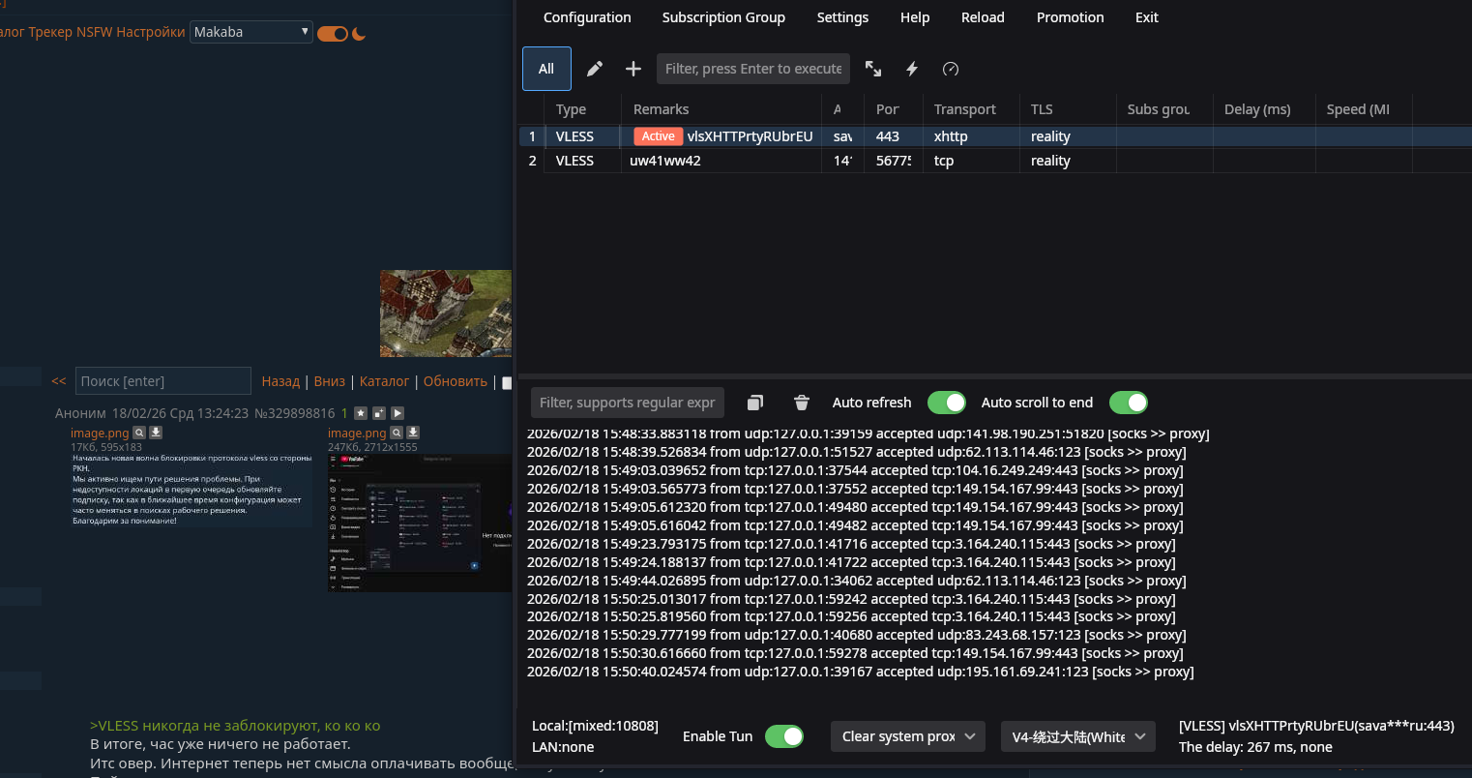This screenshot has height=778, width=1472.
Task: Open the YouTube screenshot thumbnail in the post
Action: 420,523
